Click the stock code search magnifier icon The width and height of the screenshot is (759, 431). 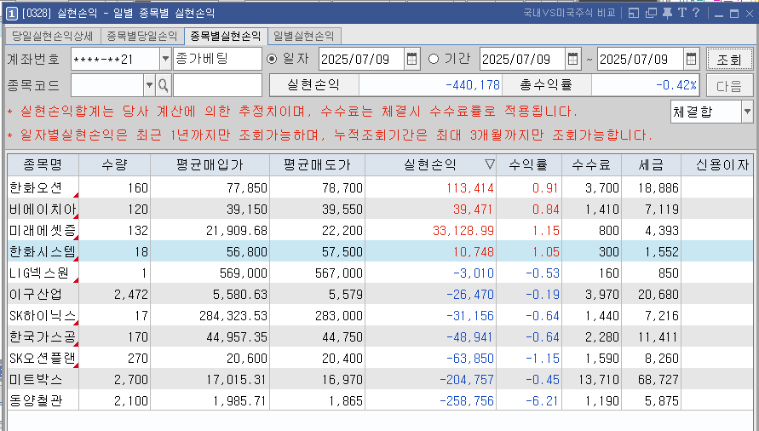click(163, 85)
